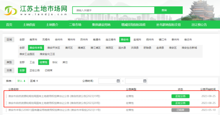Open 淮安市本级挂[2023]11号 announcement
Screen dimensions: 220x115
[x=54, y=110]
